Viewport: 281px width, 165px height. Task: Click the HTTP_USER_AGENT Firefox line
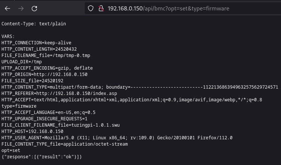117,137
